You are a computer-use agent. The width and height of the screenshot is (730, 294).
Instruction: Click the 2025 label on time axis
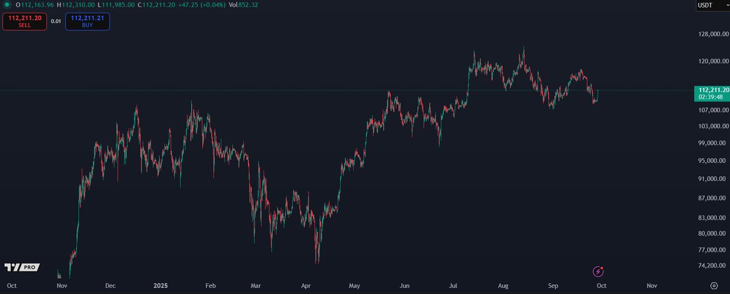(160, 285)
